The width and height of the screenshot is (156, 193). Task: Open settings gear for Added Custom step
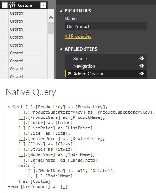coord(142,73)
